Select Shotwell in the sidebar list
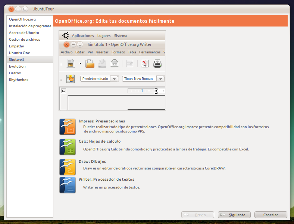The width and height of the screenshot is (294, 224). (16, 60)
